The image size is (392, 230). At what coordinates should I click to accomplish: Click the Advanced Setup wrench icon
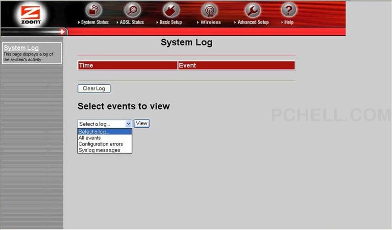click(x=252, y=10)
